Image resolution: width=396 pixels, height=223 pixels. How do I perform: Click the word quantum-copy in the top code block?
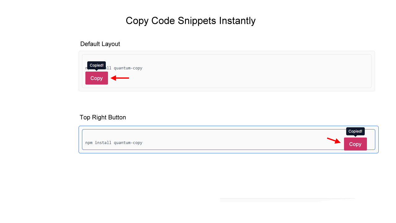pos(128,68)
